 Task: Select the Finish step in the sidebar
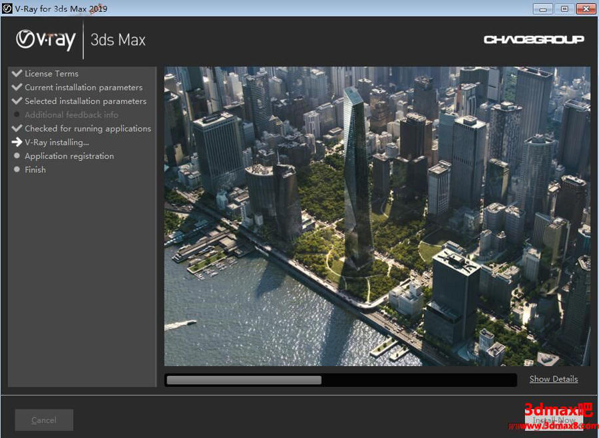pyautogui.click(x=35, y=169)
